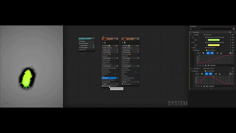
Task: Delete selected key below Alpha curve
Action: (209, 66)
